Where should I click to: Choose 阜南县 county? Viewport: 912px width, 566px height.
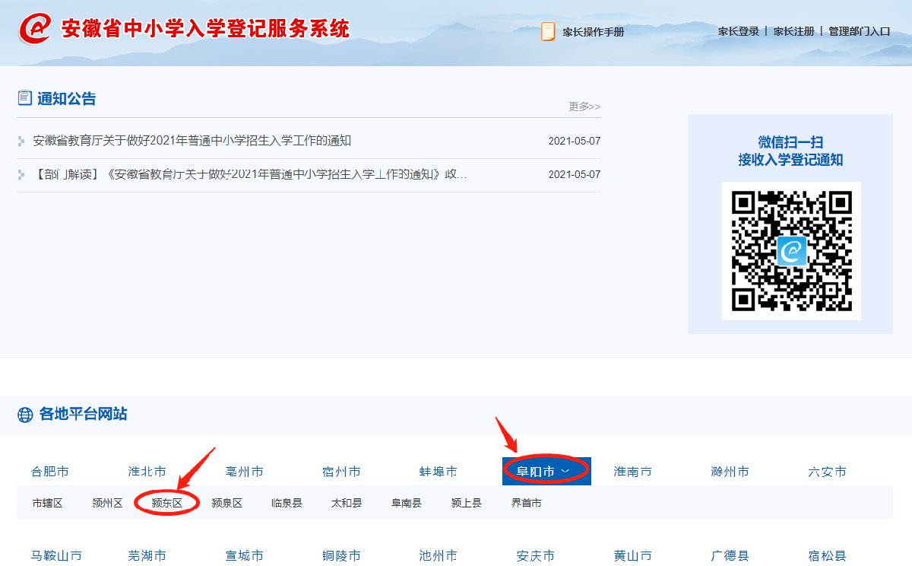coord(407,503)
